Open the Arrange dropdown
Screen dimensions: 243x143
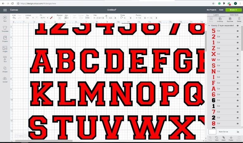(81, 18)
